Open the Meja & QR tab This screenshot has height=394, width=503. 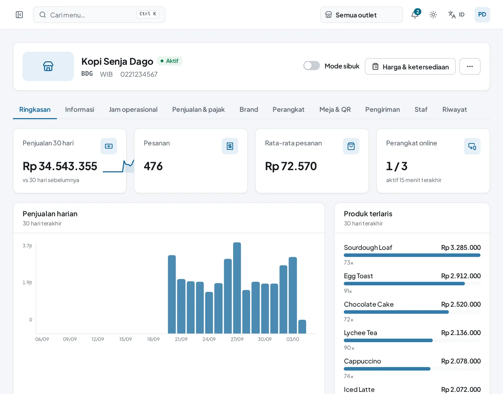(335, 110)
